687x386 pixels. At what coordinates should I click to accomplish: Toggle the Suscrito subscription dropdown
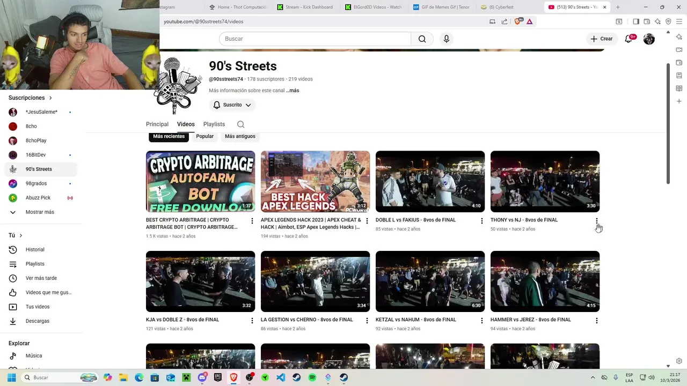[x=232, y=105]
